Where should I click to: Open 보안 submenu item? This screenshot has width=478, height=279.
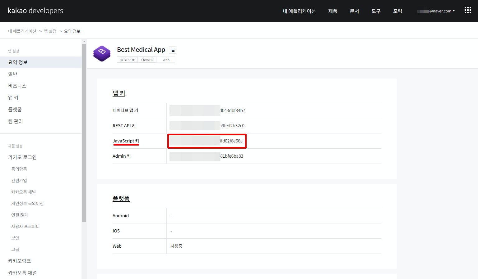point(15,238)
